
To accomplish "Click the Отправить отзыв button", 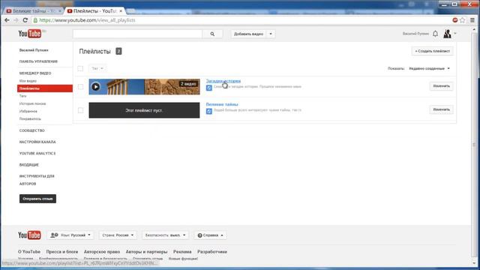I will [37, 199].
